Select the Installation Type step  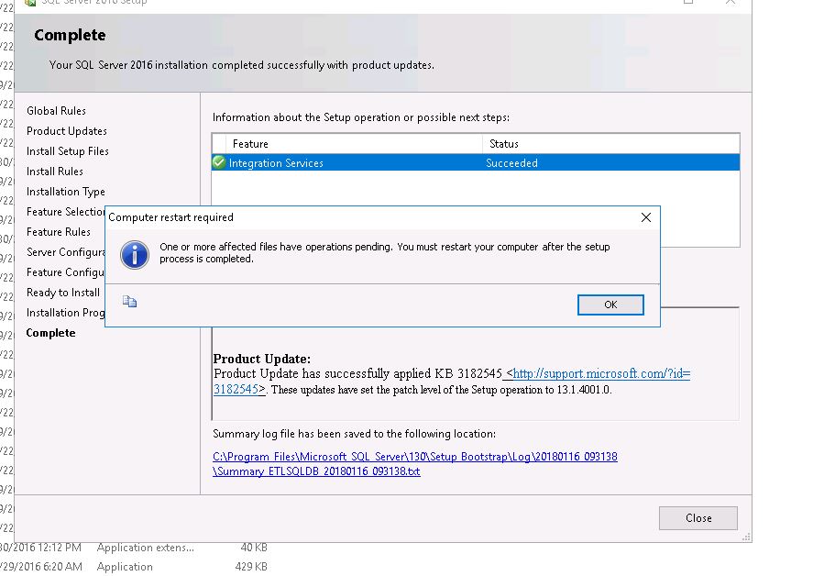pyautogui.click(x=65, y=192)
